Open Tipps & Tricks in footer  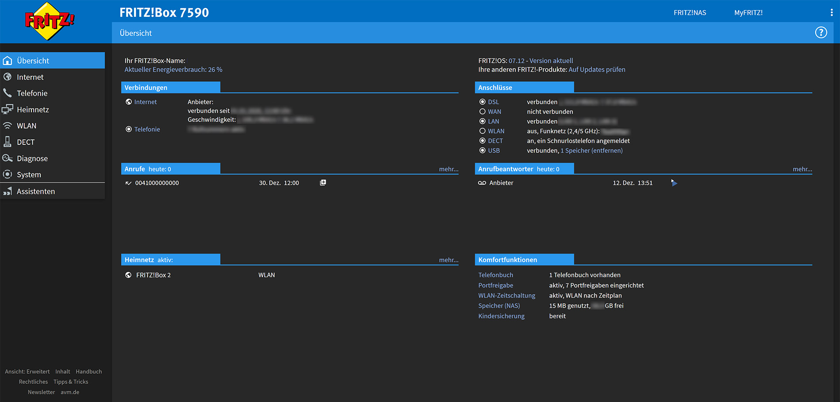pos(71,382)
